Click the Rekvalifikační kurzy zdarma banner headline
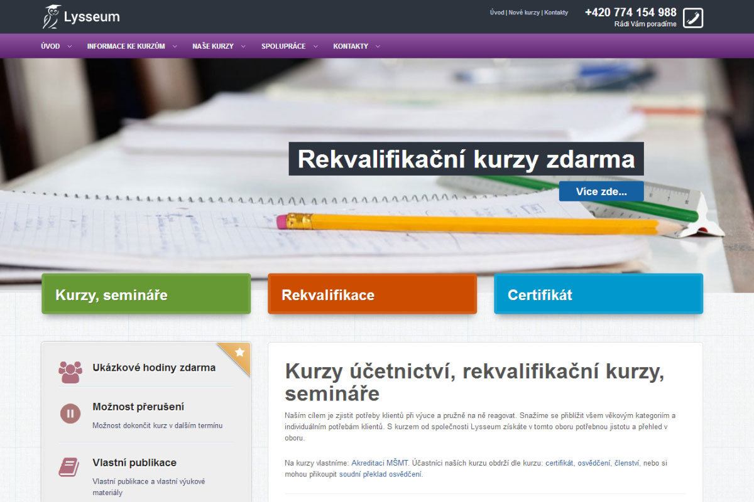The height and width of the screenshot is (502, 754). (x=466, y=159)
